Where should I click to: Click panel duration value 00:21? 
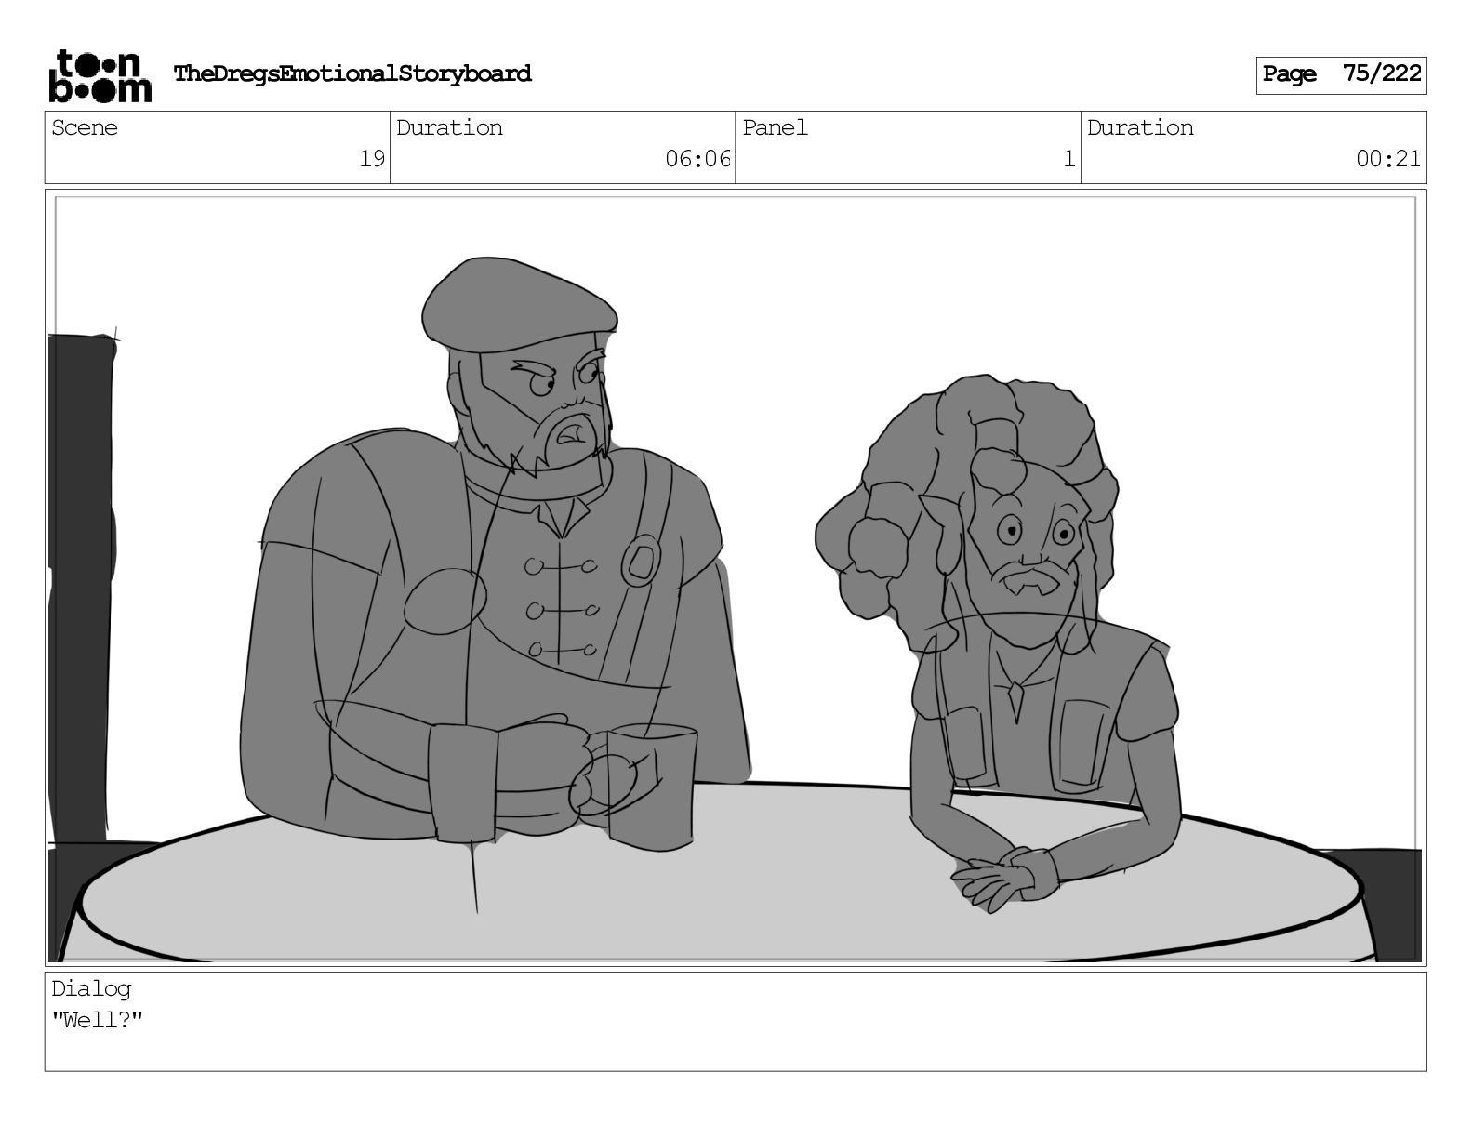(1388, 159)
